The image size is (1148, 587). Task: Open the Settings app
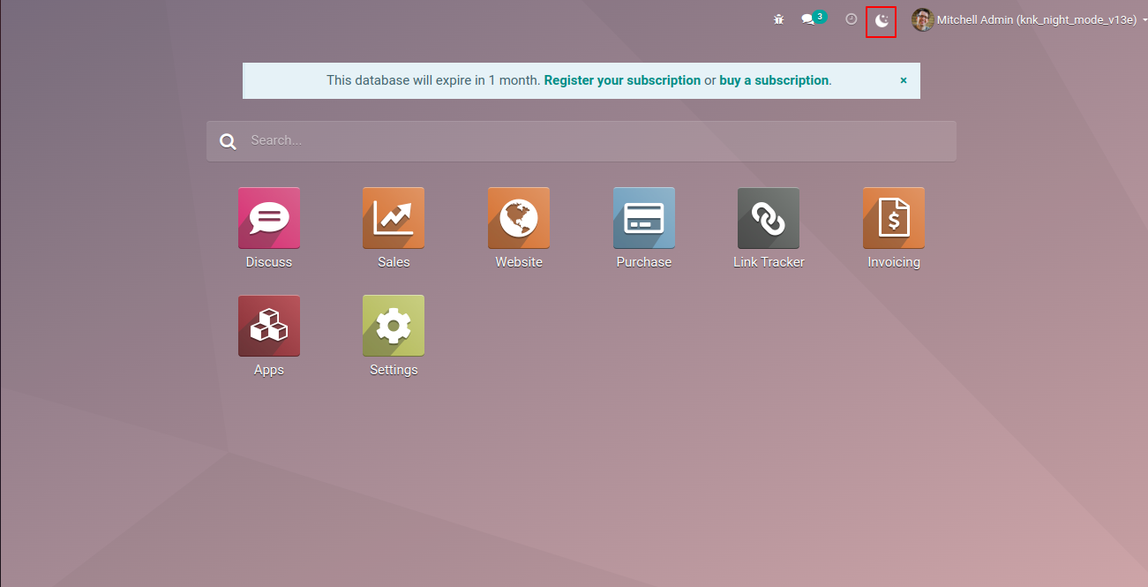(394, 326)
